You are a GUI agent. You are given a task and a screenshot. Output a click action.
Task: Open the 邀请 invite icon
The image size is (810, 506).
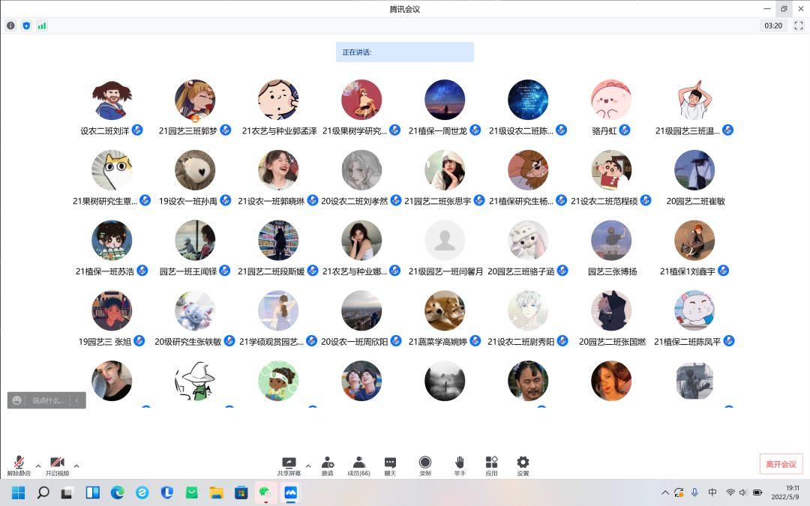tap(328, 466)
